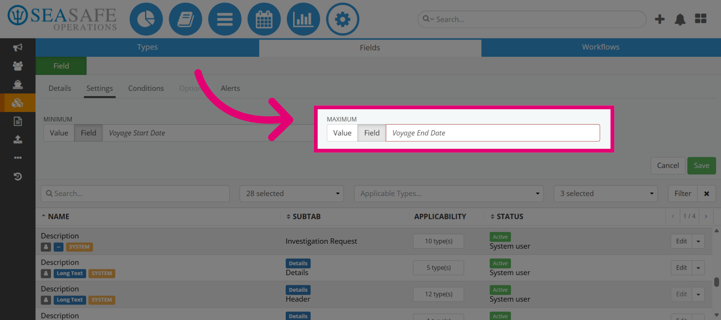Expand Edit options for 12 type(s) row
Image resolution: width=721 pixels, height=320 pixels.
point(698,294)
